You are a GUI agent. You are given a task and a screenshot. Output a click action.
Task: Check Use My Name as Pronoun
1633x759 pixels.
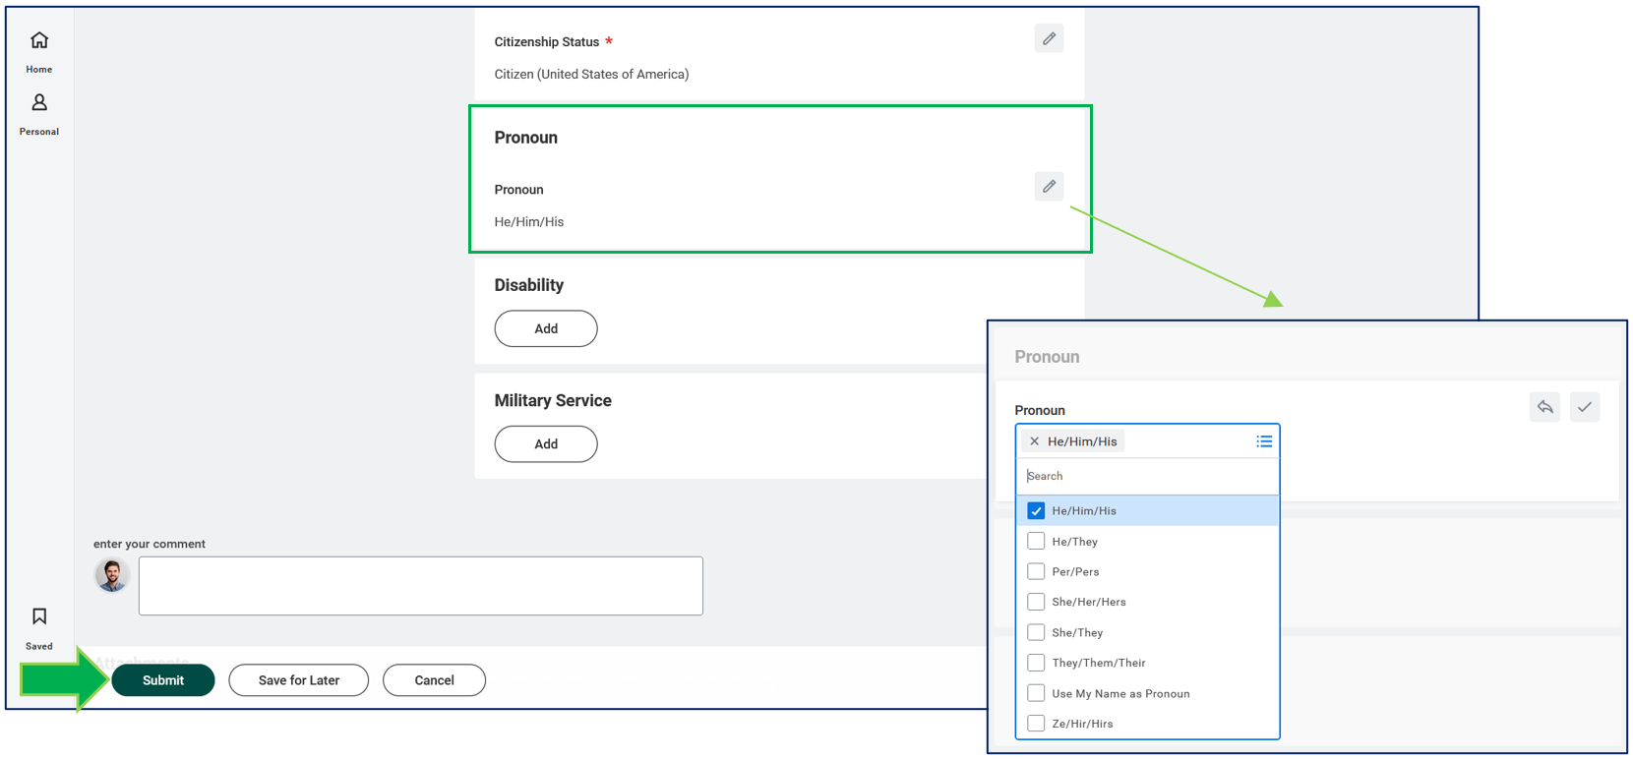coord(1036,693)
